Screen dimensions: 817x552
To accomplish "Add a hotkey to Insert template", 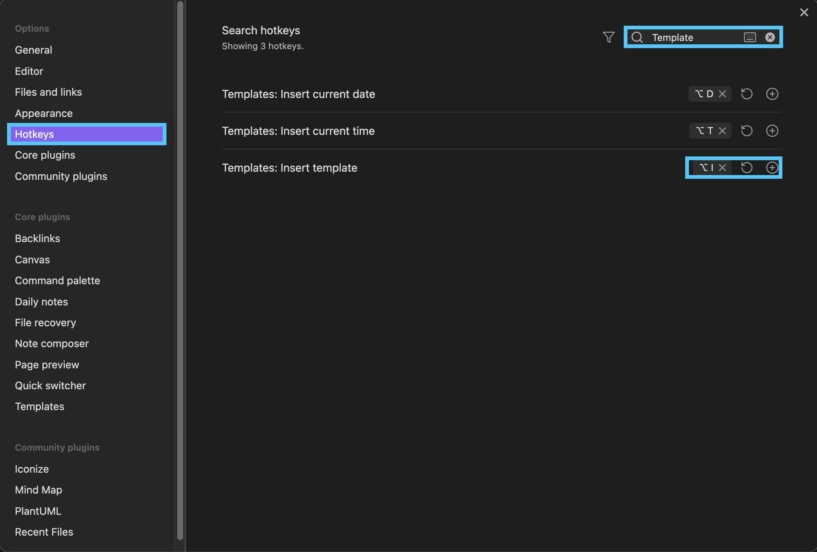I will (772, 168).
